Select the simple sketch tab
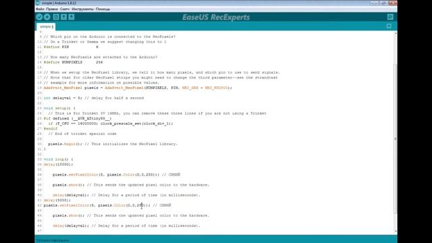This screenshot has height=243, width=432. 47,27
